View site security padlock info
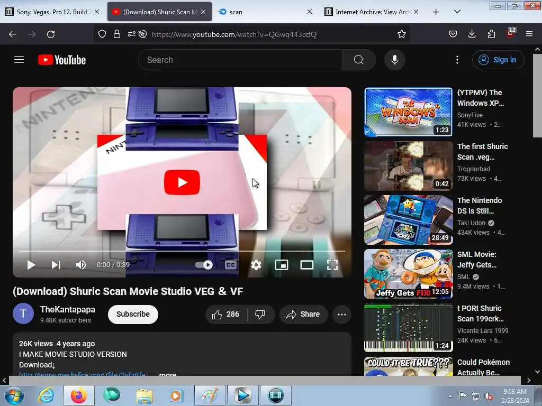Image resolution: width=542 pixels, height=406 pixels. [x=117, y=34]
